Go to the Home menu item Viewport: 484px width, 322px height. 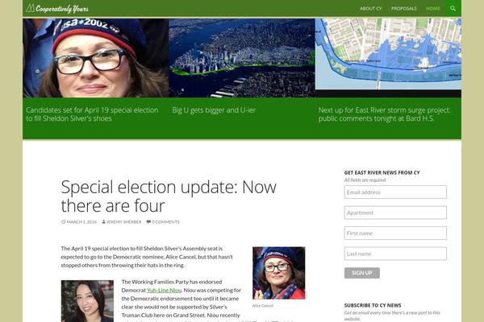click(x=432, y=9)
